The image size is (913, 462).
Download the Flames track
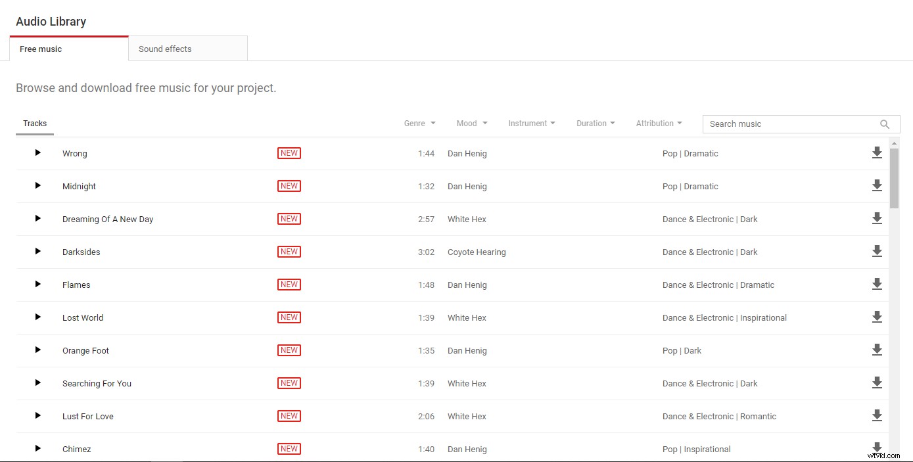pos(876,285)
